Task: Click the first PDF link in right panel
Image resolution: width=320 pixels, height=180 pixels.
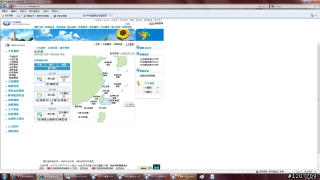Action: pyautogui.click(x=149, y=59)
